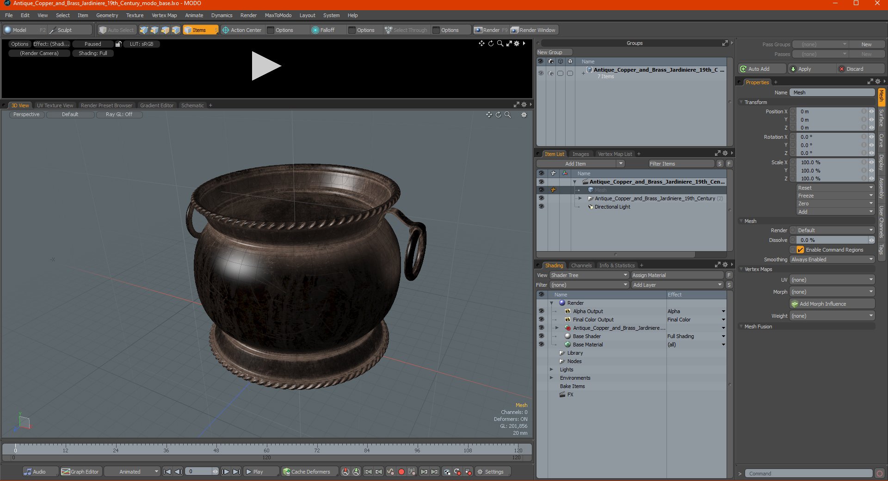888x481 pixels.
Task: Click the red record auto-key button
Action: pyautogui.click(x=401, y=472)
